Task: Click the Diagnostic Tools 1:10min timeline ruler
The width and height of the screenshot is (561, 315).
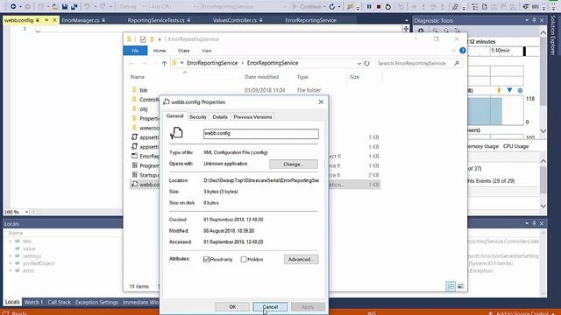Action: (x=501, y=51)
